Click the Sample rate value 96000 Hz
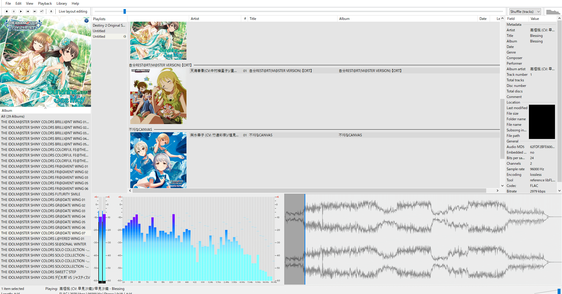Image resolution: width=562 pixels, height=294 pixels. (x=537, y=169)
